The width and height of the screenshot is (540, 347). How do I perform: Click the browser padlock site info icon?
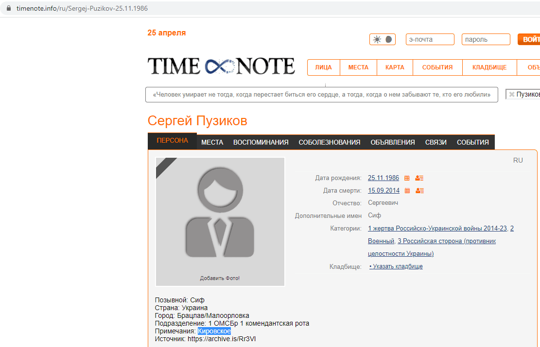pos(8,9)
